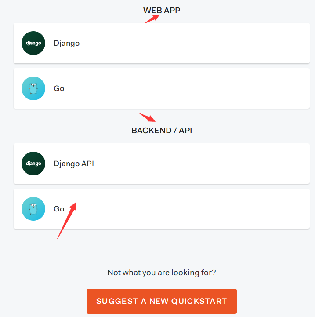Click SUGGEST A NEW QUICKSTART button
Screen dimensions: 315x317
(x=161, y=301)
